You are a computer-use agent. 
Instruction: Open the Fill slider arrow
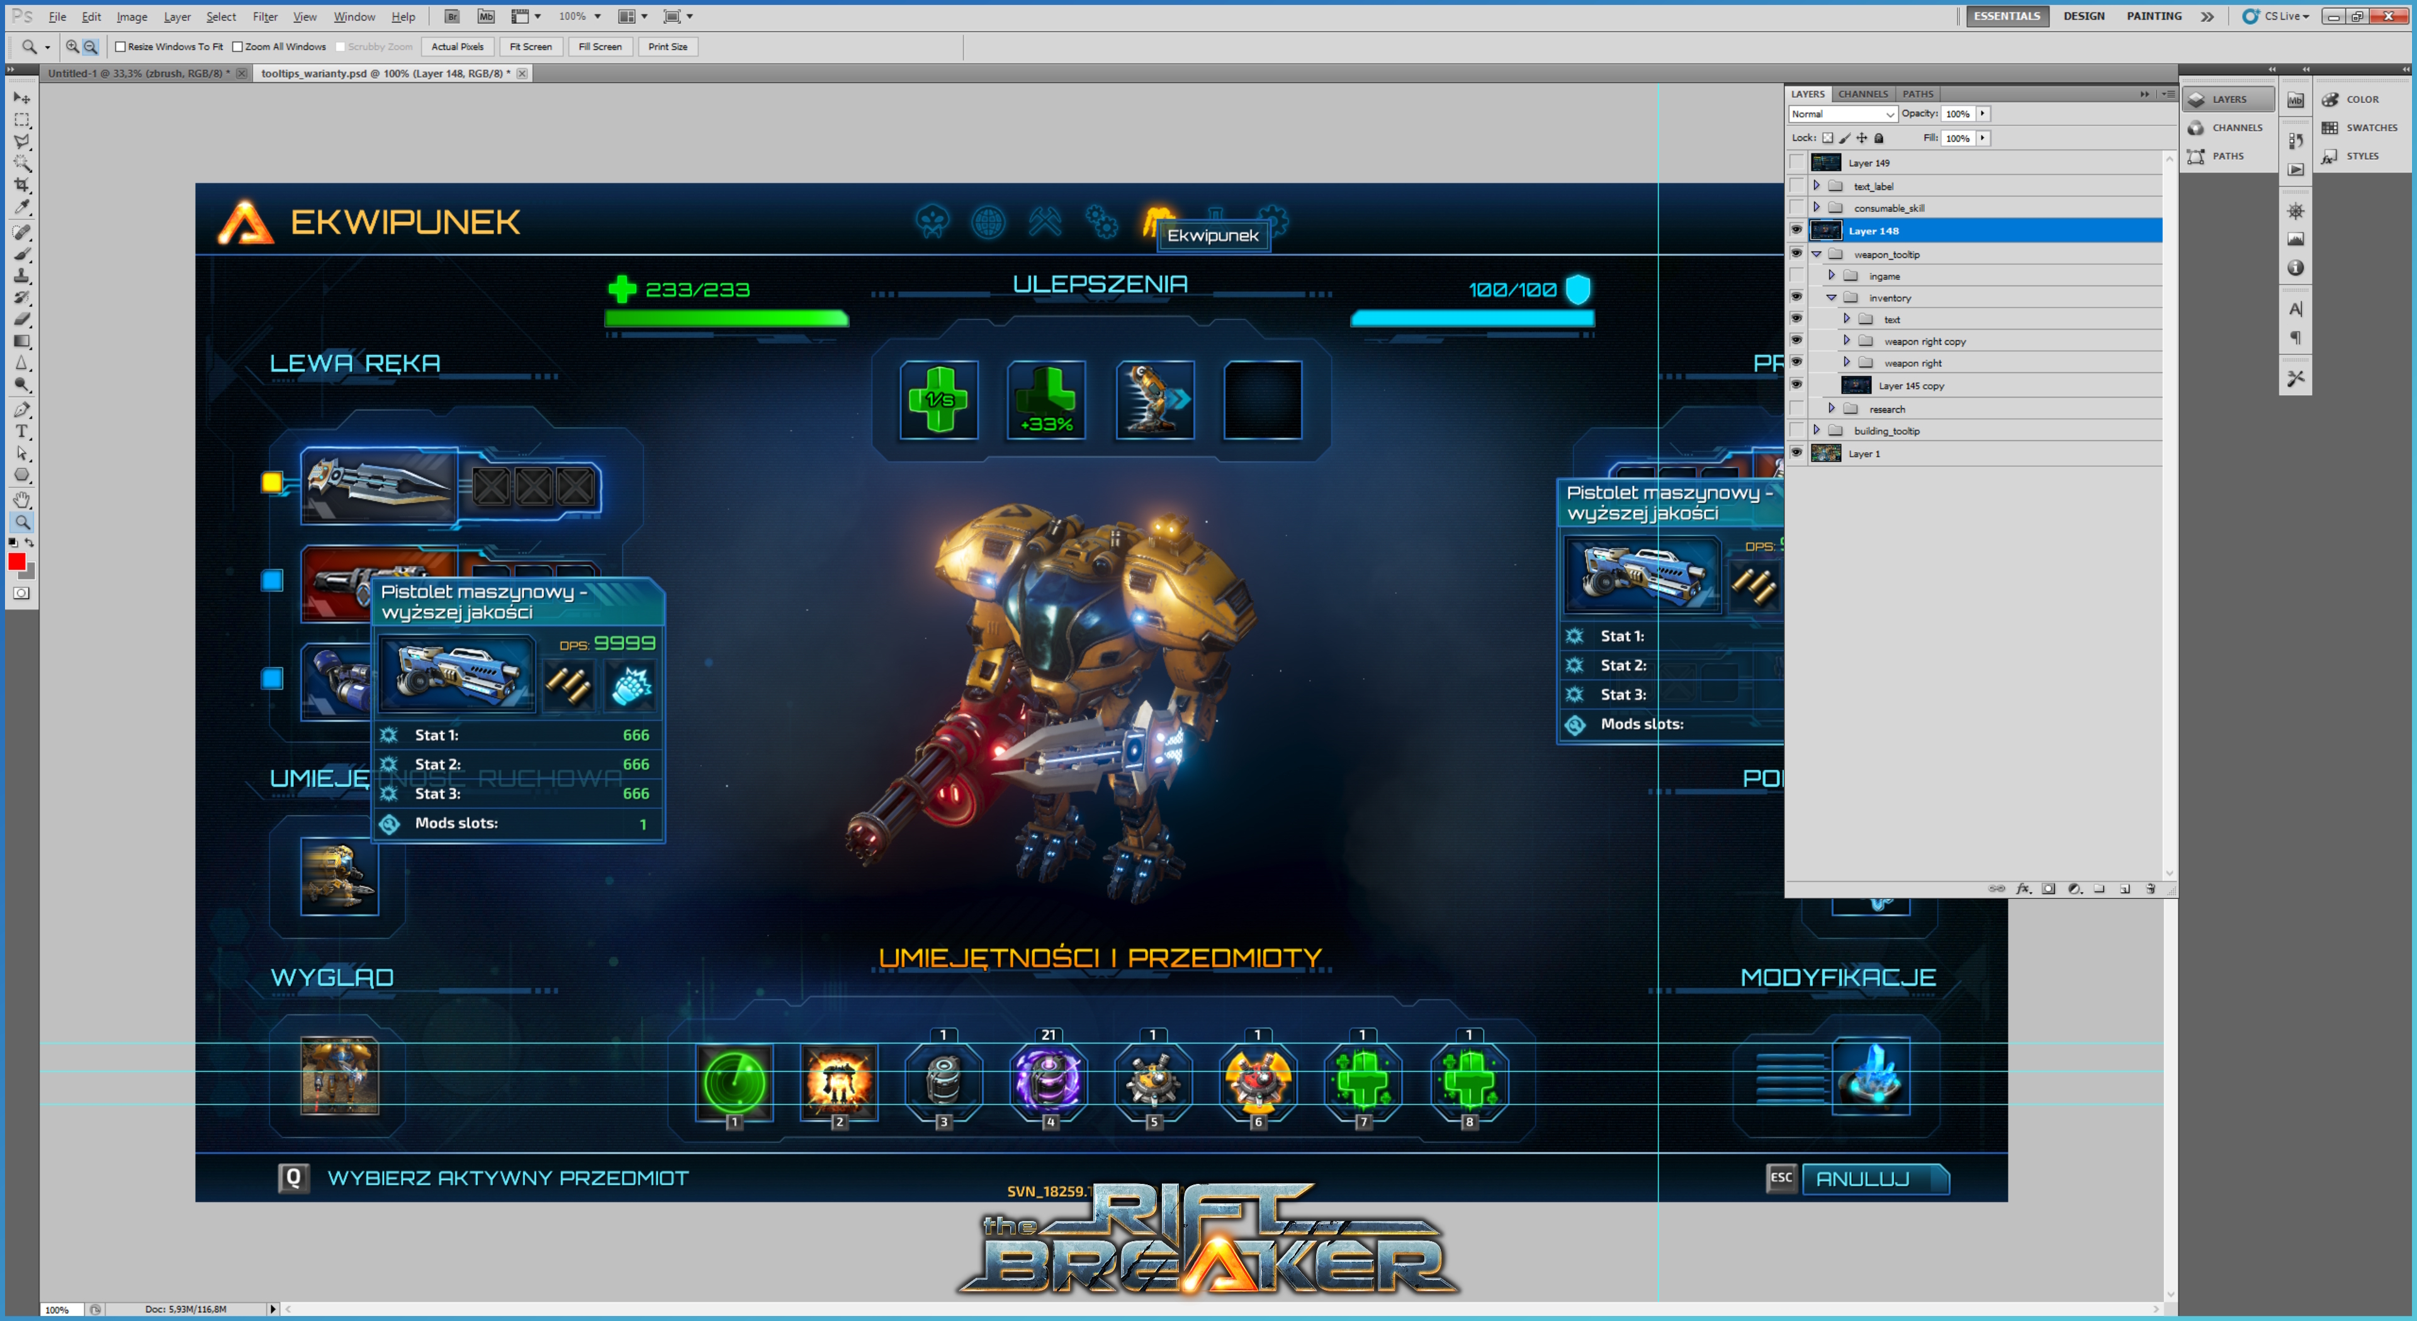coord(1983,138)
